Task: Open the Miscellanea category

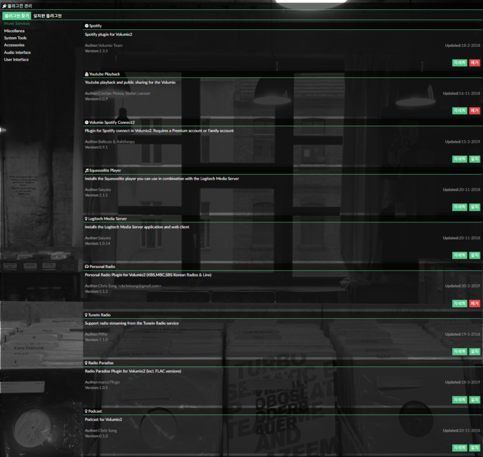Action: 14,31
